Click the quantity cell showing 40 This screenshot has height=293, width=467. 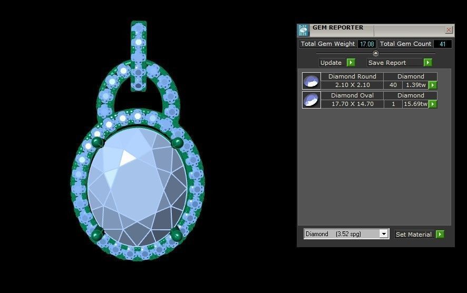click(x=393, y=85)
